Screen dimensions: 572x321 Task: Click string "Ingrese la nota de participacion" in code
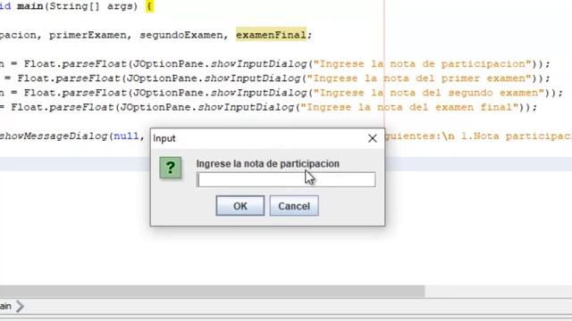click(x=423, y=63)
